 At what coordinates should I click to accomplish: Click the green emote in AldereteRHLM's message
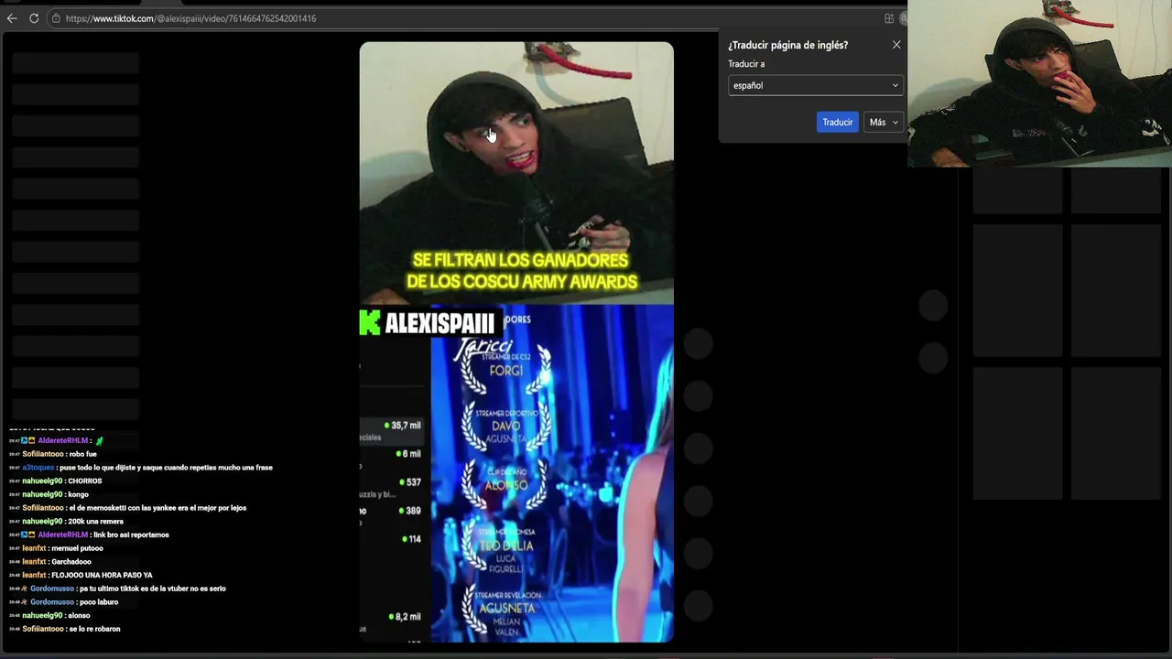point(100,441)
